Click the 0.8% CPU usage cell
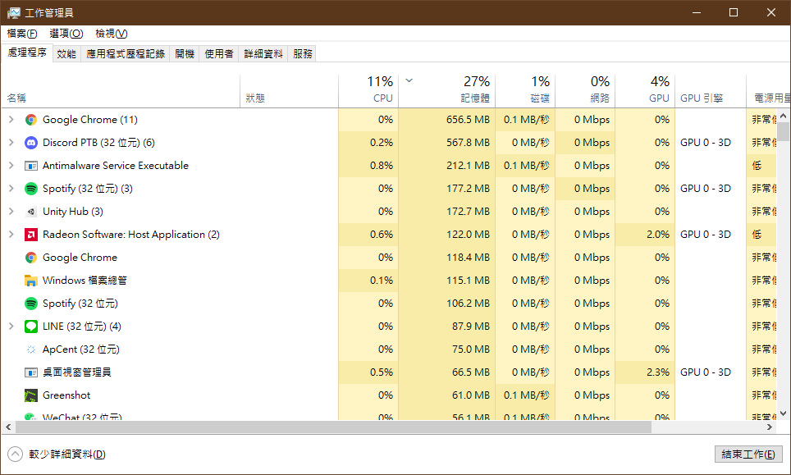Image resolution: width=791 pixels, height=475 pixels. (x=368, y=166)
